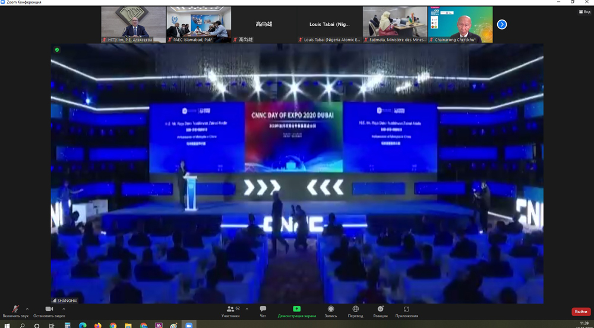Viewport: 594px width, 328px height.
Task: Open the Перевод interpretation menu
Action: click(x=355, y=312)
